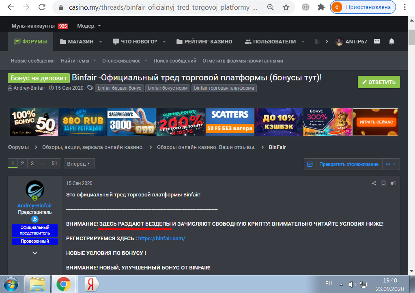Open the extensions puzzle icon
Viewport: 415px width, 293px height.
tap(321, 7)
